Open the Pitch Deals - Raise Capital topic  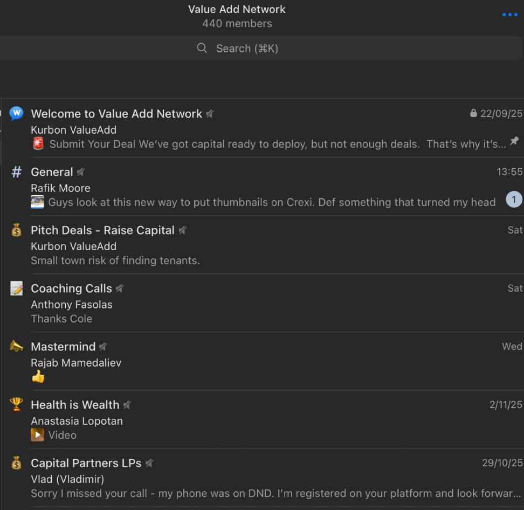[262, 245]
